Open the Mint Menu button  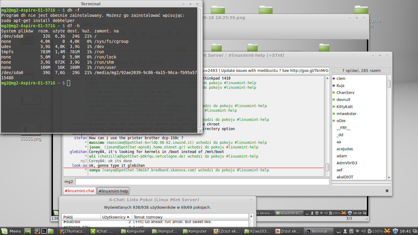pyautogui.click(x=11, y=231)
